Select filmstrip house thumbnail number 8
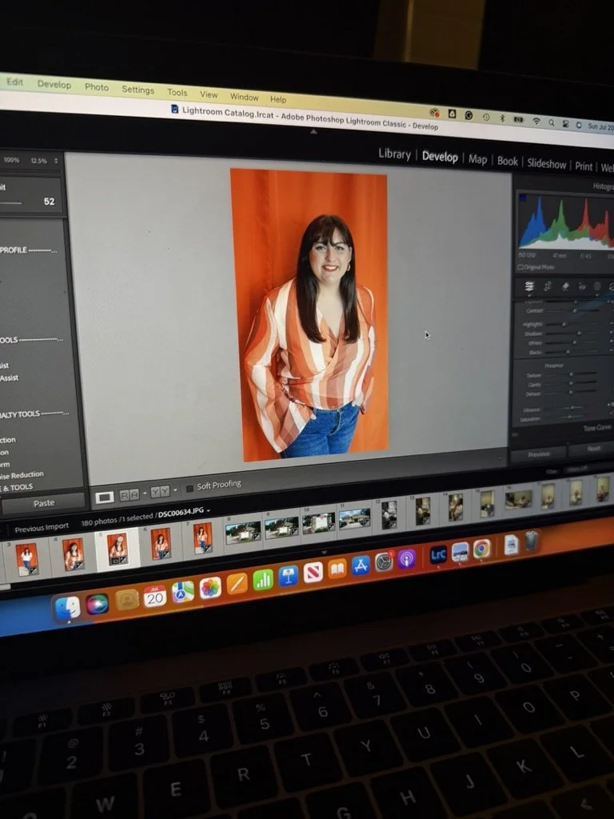The width and height of the screenshot is (614, 819). point(243,532)
